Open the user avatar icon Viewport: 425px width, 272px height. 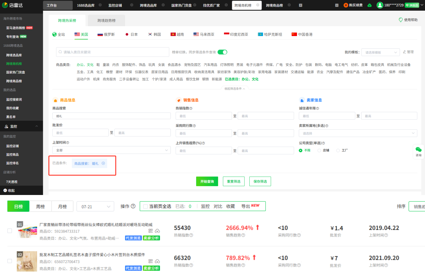coord(380,5)
